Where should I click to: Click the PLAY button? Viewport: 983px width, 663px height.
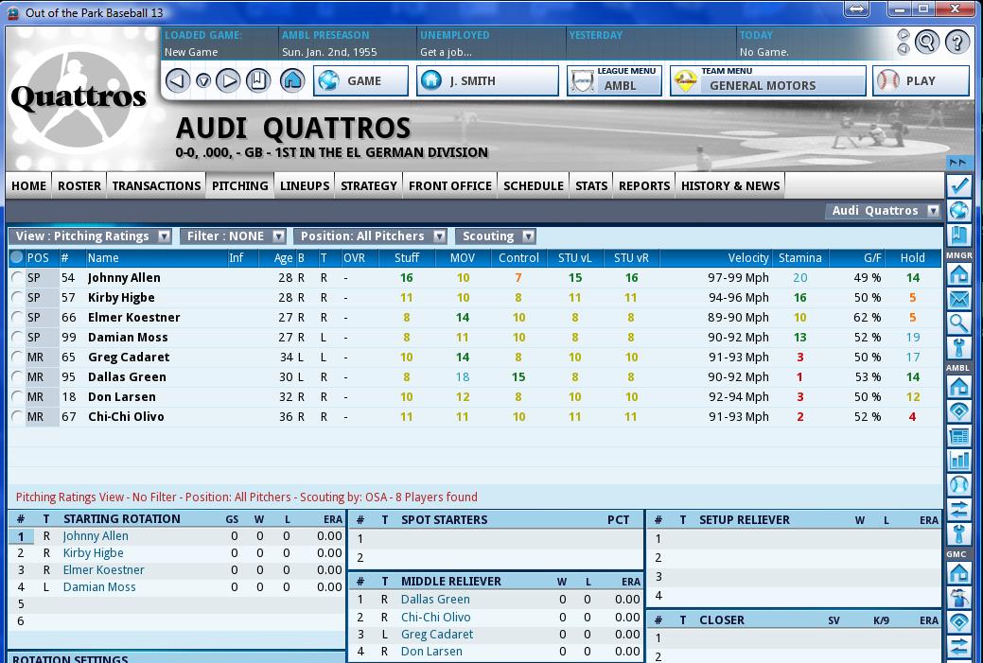[x=921, y=80]
